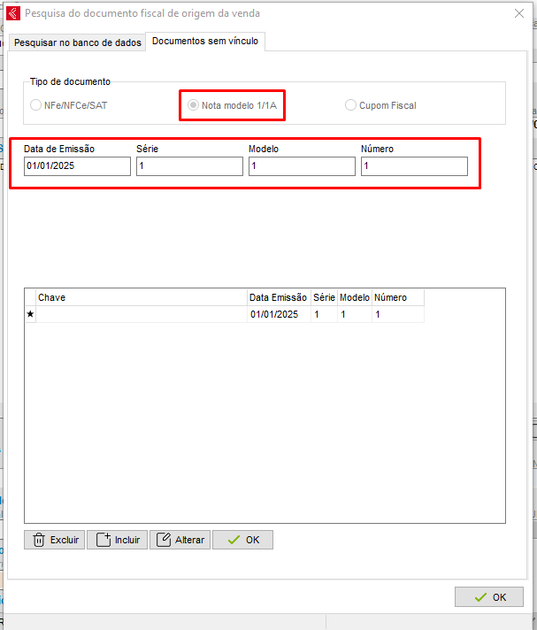
Task: Focus the Número entry field
Action: click(414, 166)
